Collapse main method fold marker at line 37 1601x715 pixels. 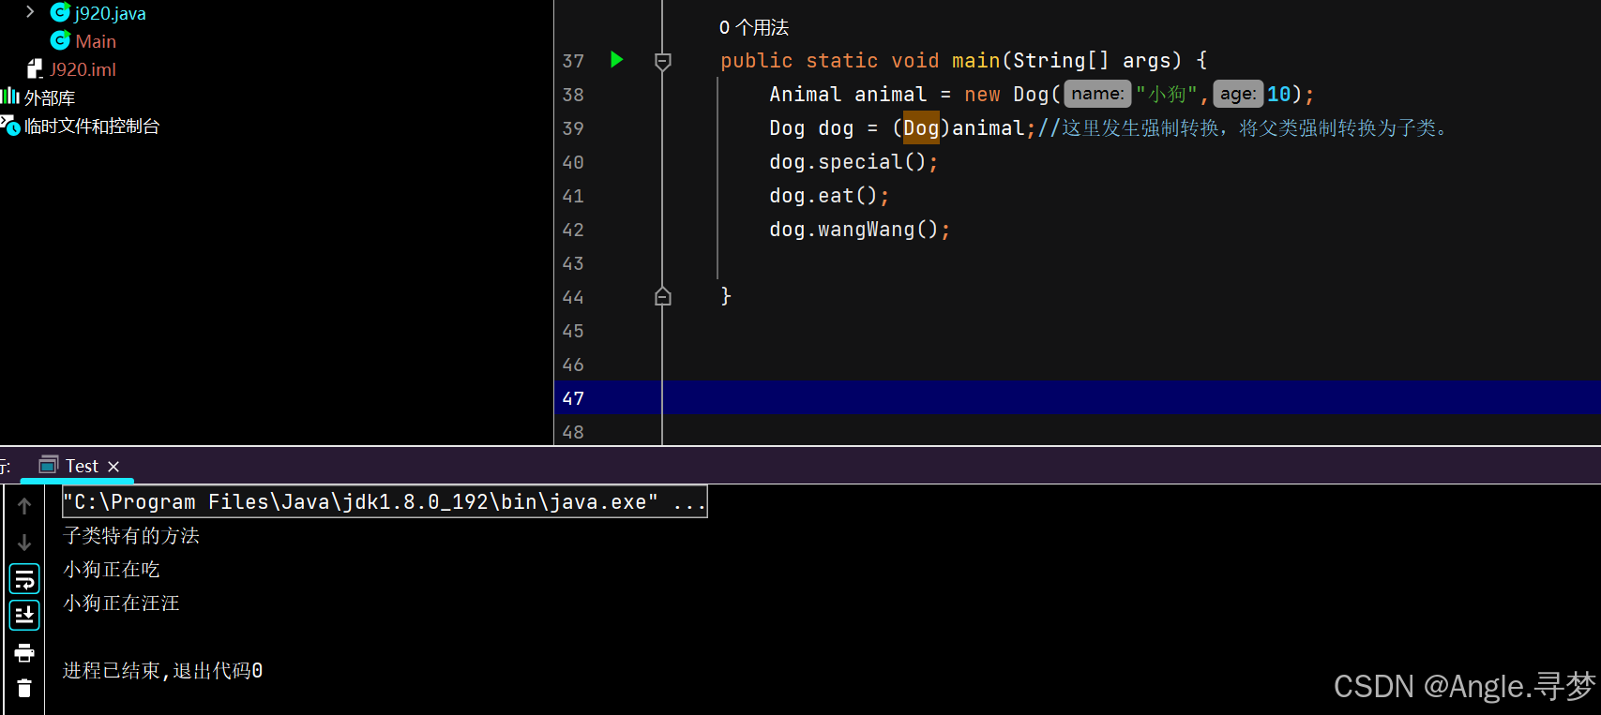click(662, 61)
